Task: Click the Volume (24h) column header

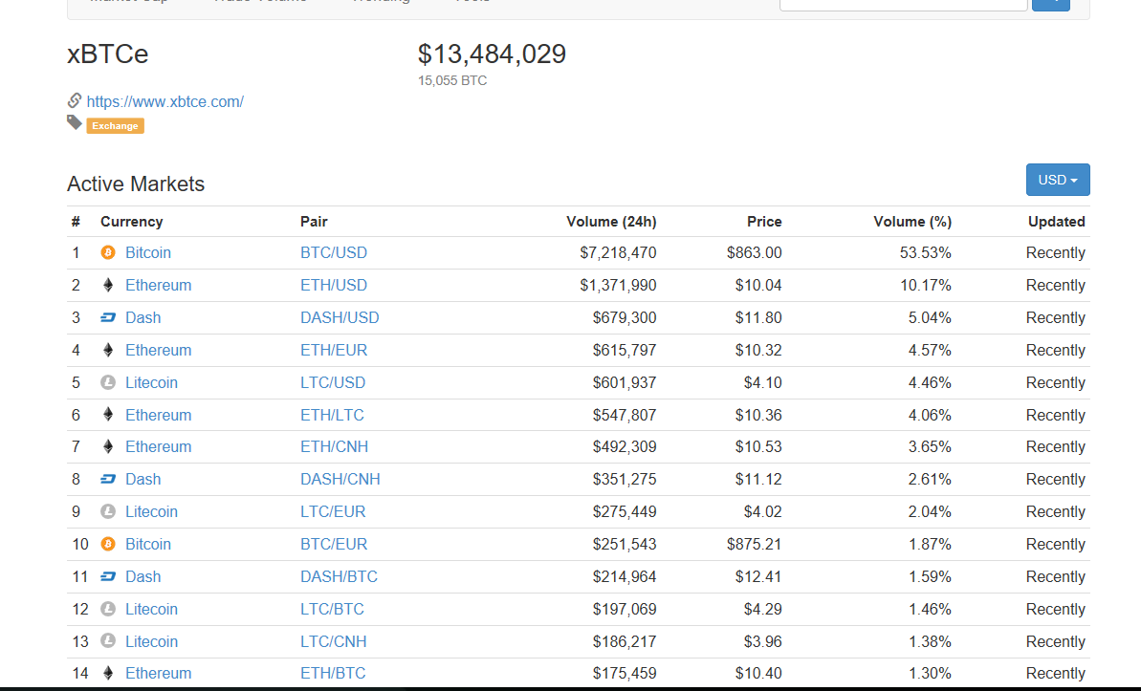Action: (x=611, y=222)
